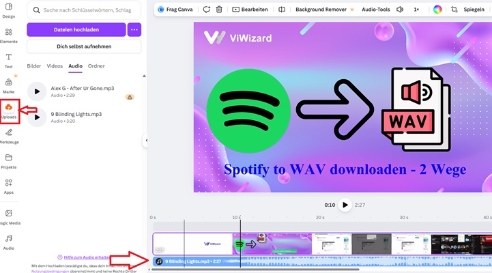This screenshot has height=273, width=492.
Task: Click the crop icon in toolbar
Action: 454,10
